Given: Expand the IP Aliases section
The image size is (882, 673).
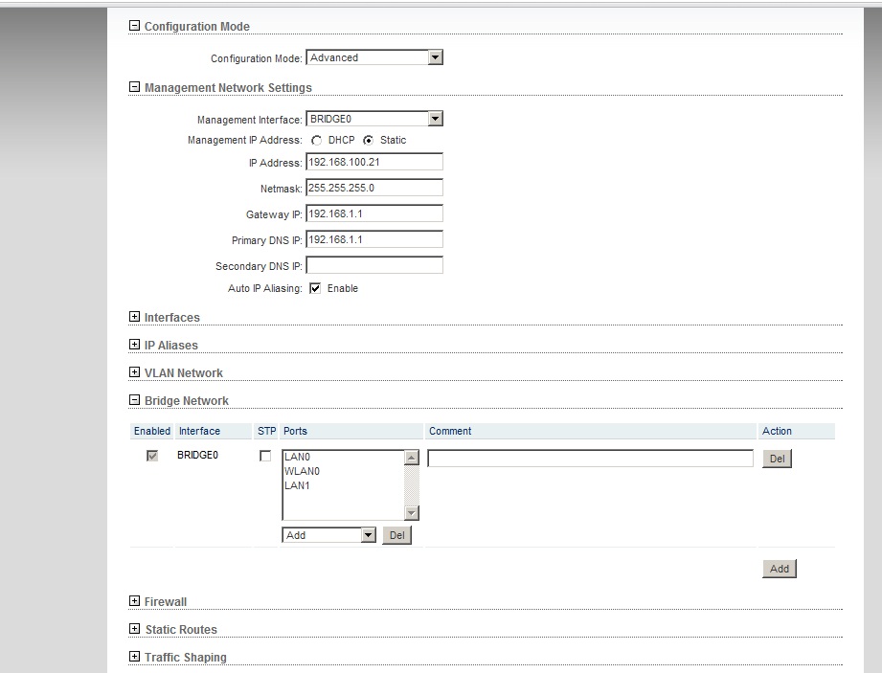Looking at the screenshot, I should pyautogui.click(x=134, y=345).
